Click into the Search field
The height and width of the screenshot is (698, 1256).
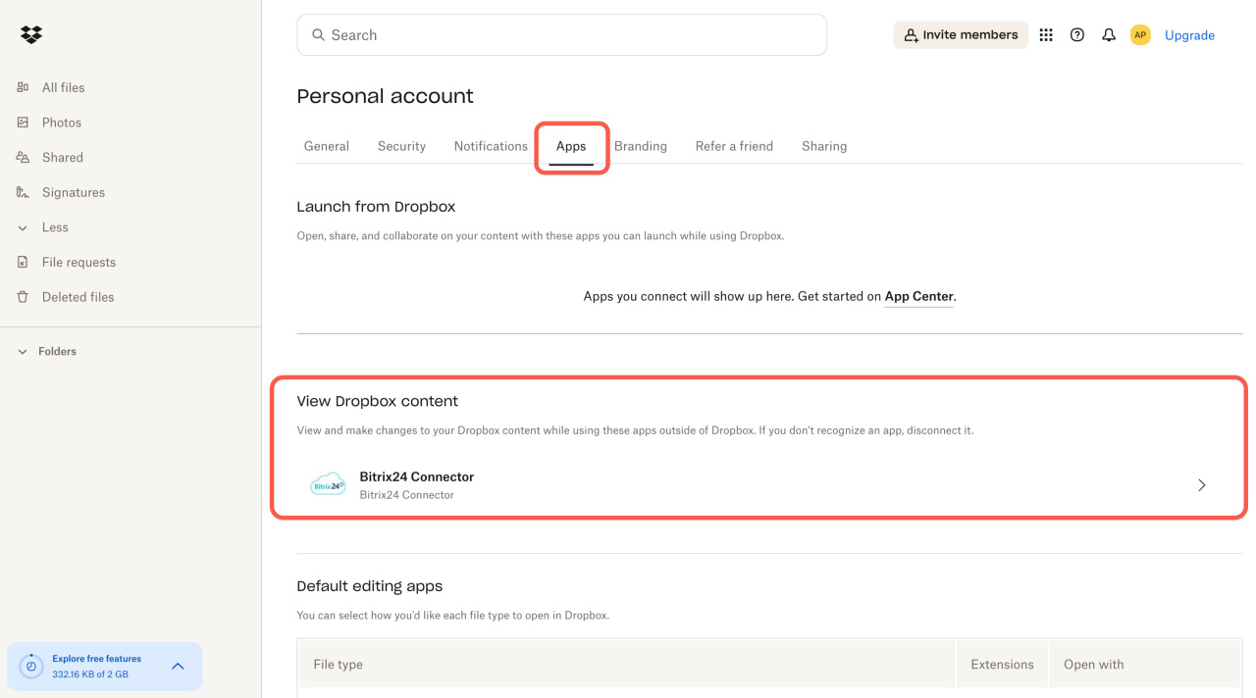561,35
